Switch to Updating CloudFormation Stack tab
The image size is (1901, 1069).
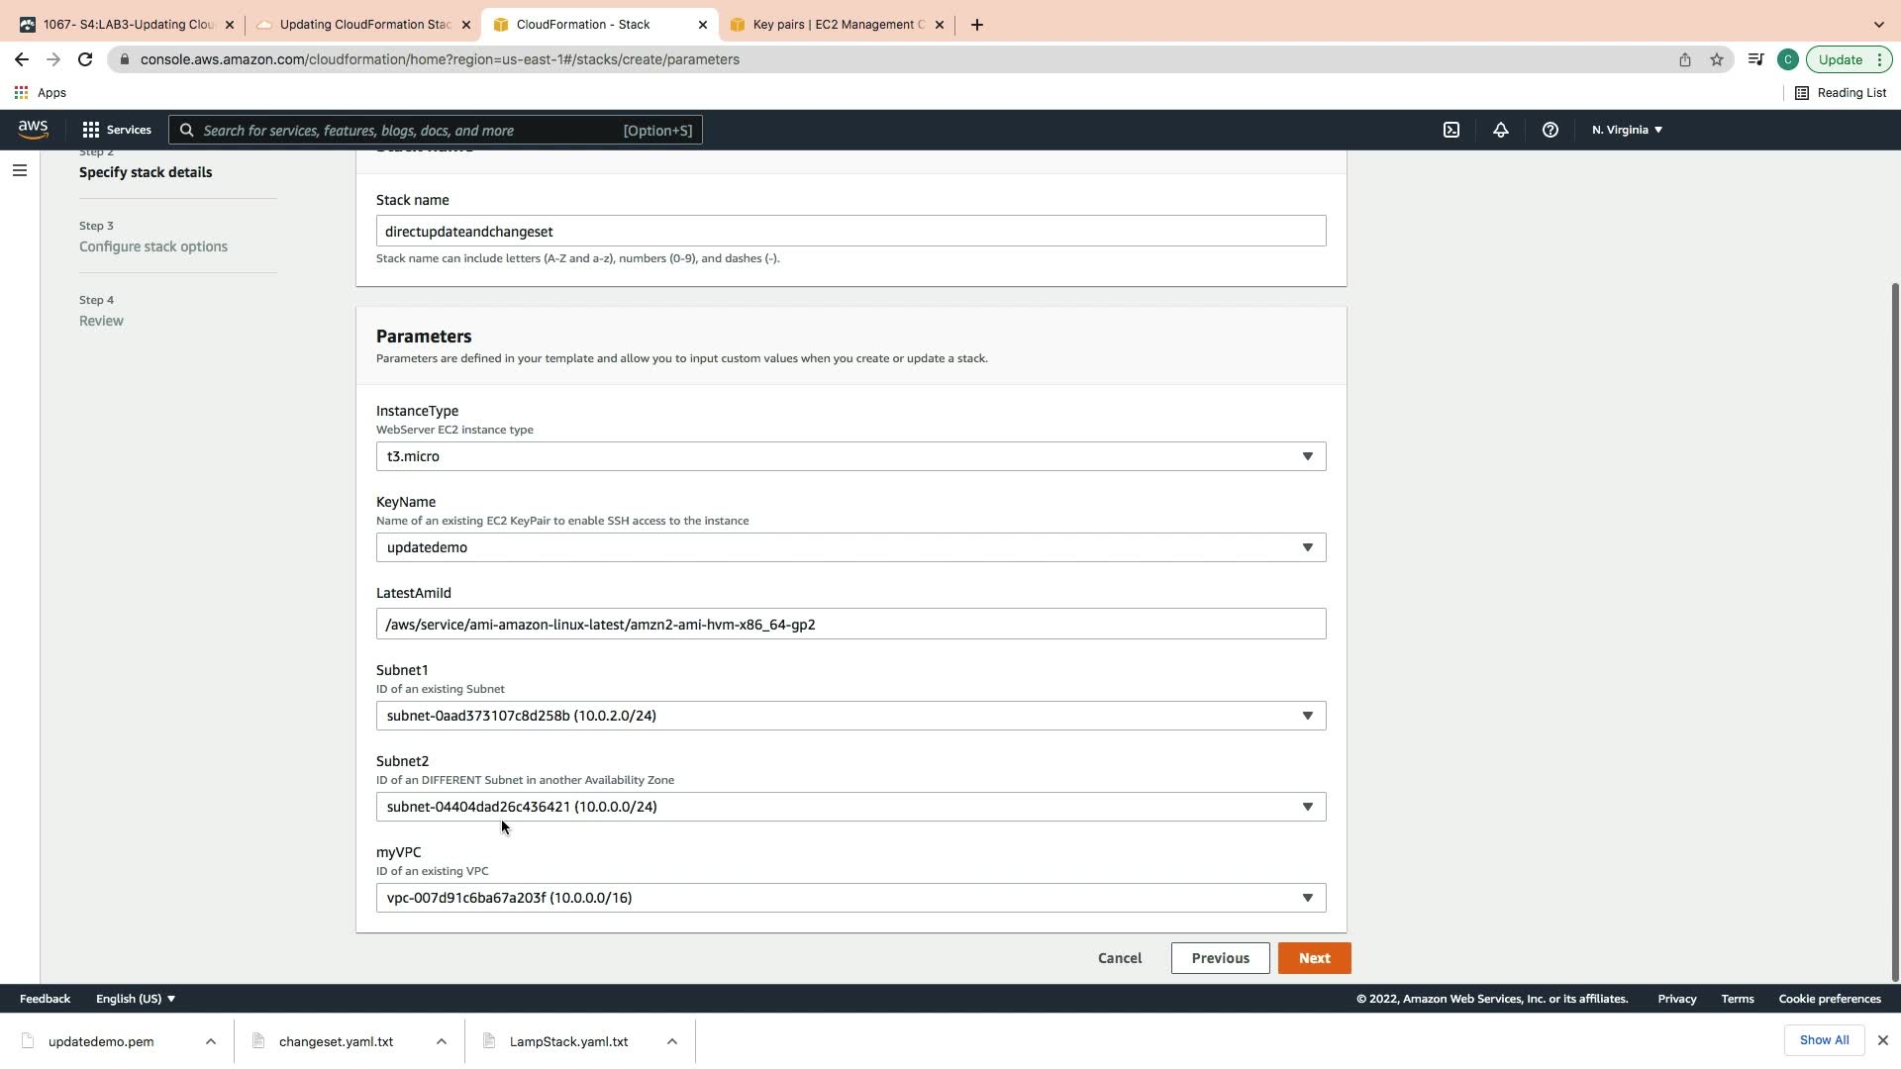[x=363, y=25]
